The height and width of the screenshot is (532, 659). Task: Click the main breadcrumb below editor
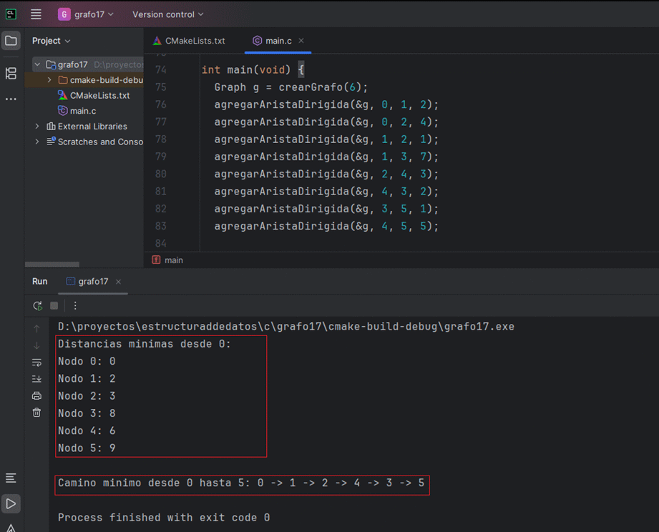pyautogui.click(x=173, y=260)
